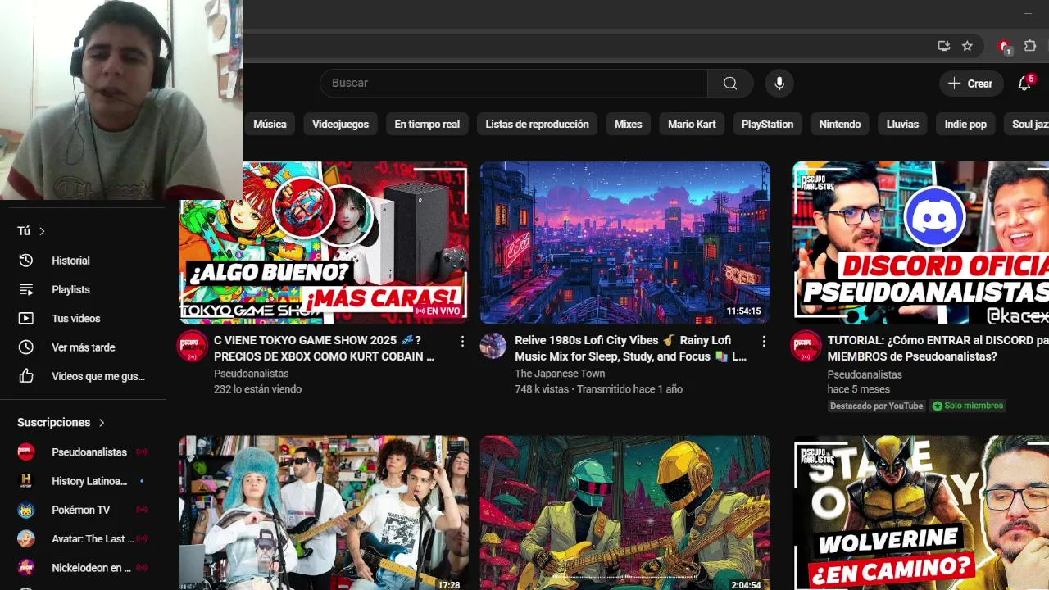The image size is (1049, 590).
Task: Select the Mixes filter chip
Action: pos(629,124)
